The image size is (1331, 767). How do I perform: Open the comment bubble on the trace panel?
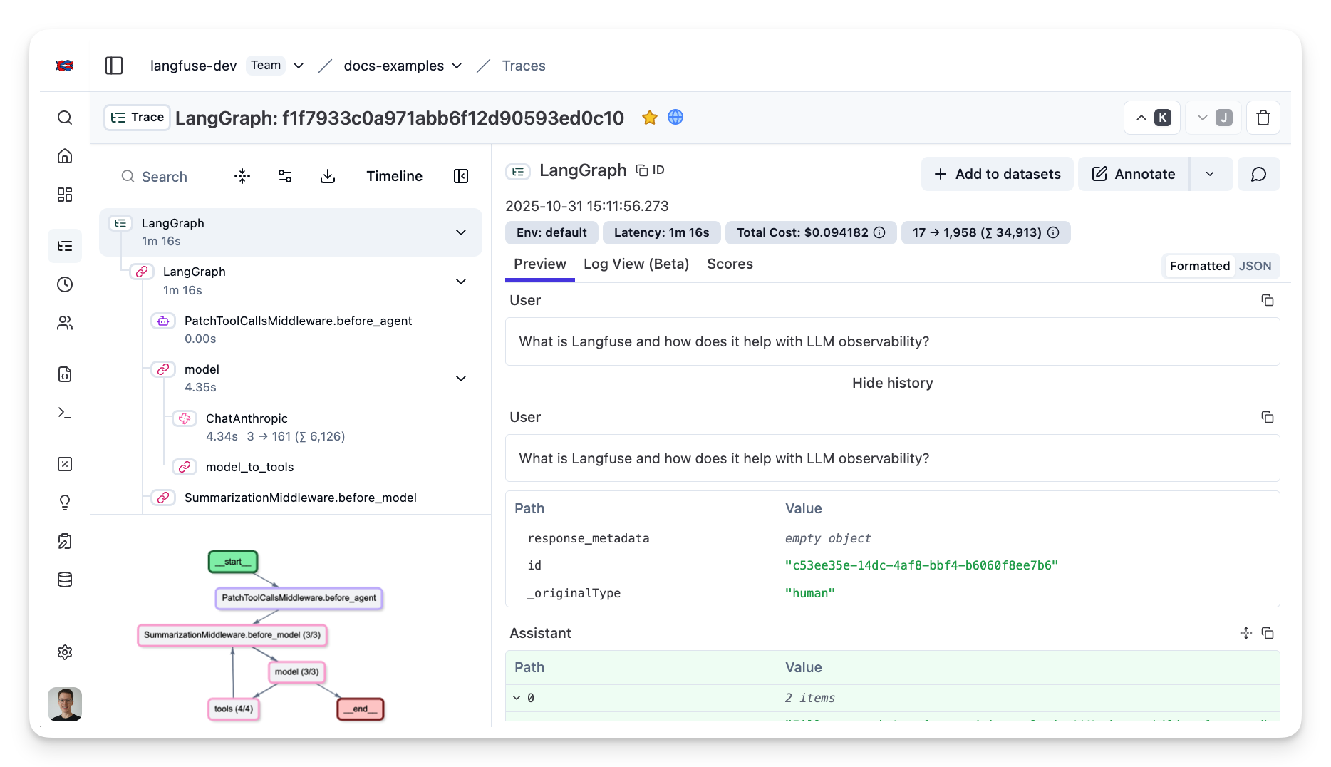[x=1258, y=174]
